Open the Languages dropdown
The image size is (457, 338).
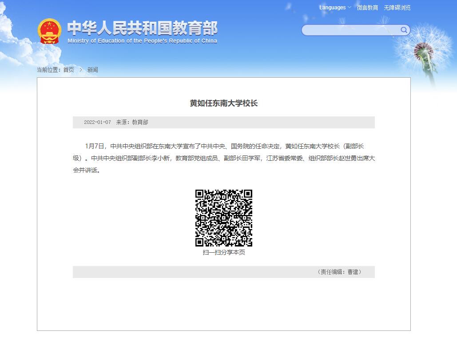335,8
